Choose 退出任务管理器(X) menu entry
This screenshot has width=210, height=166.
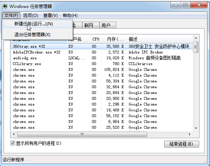38,35
